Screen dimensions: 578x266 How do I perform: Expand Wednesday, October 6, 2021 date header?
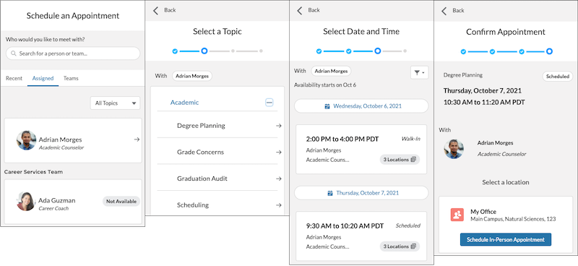(x=361, y=106)
